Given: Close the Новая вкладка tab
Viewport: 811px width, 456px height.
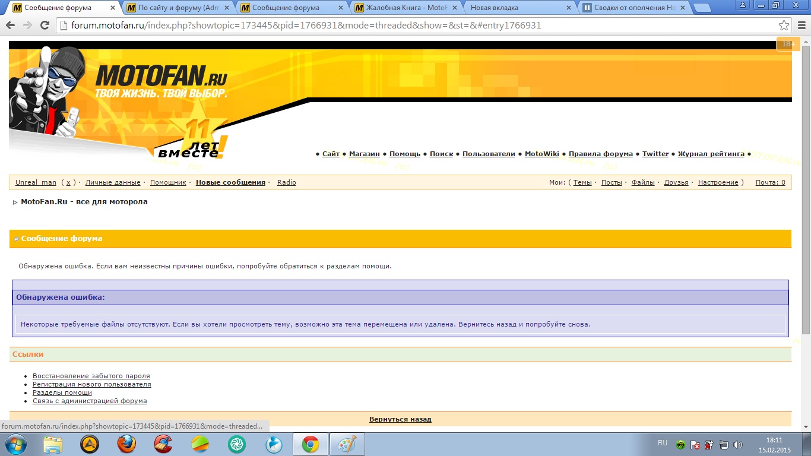Looking at the screenshot, I should (569, 8).
